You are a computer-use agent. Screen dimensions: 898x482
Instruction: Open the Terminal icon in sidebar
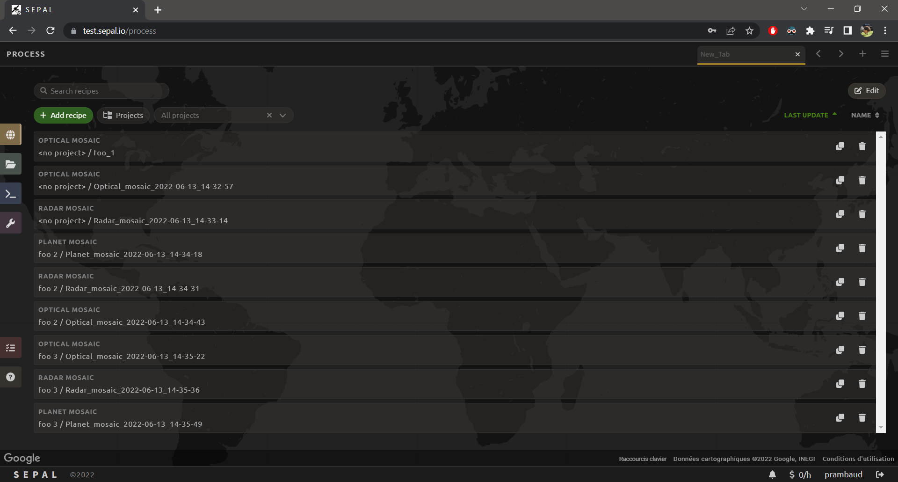point(11,194)
